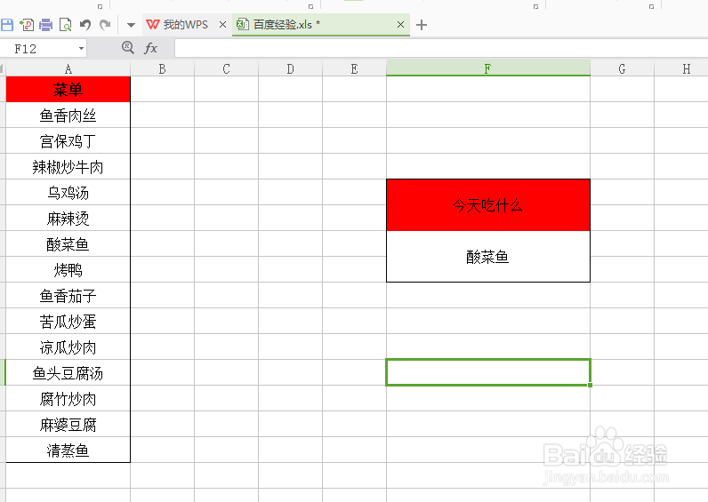The width and height of the screenshot is (708, 502).
Task: Select the 鱼香肉丝 cell
Action: click(68, 116)
